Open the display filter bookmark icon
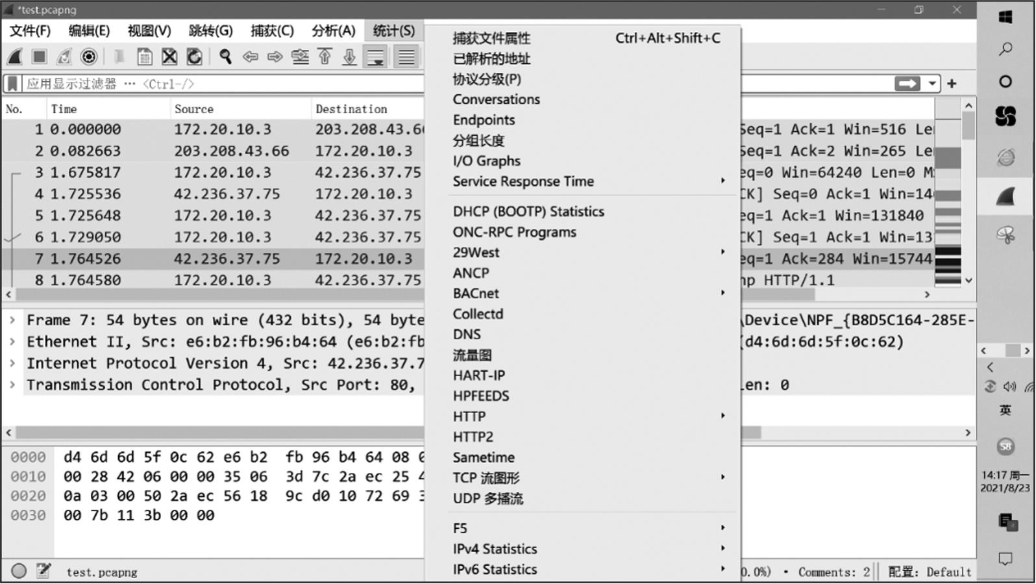 coord(12,84)
